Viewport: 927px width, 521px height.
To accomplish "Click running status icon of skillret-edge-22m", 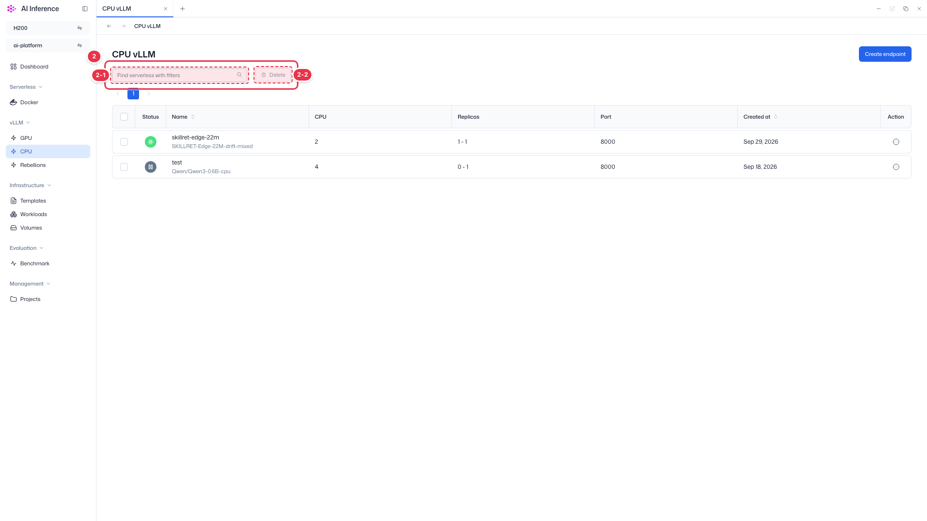I will click(x=151, y=142).
